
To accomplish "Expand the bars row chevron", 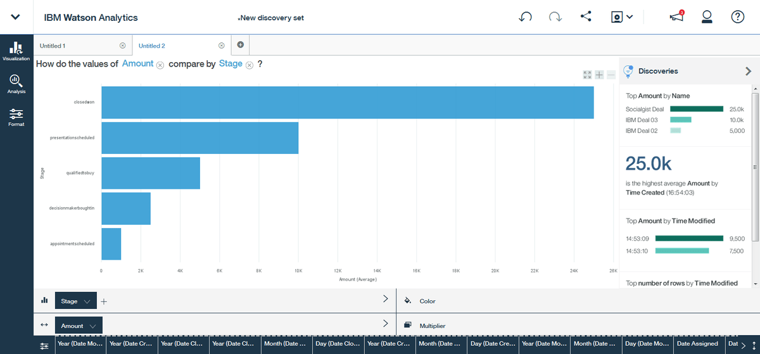I will pyautogui.click(x=385, y=298).
